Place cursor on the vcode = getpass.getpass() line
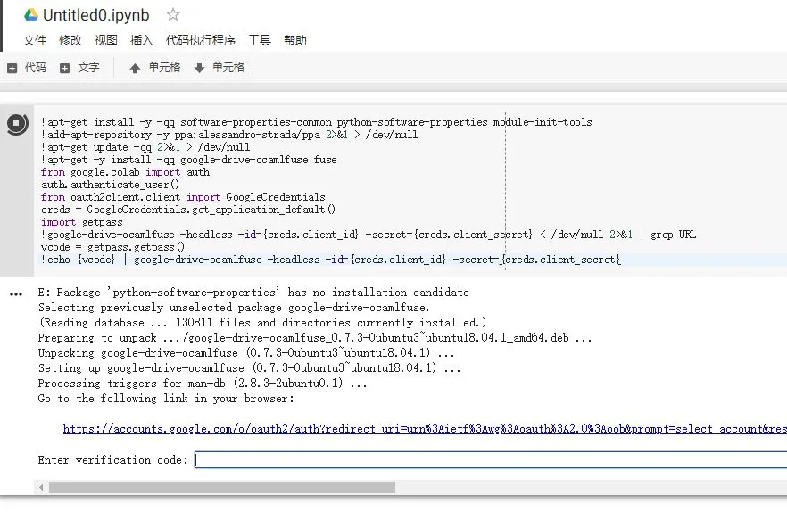Viewport: 787px width, 528px height. (x=113, y=247)
